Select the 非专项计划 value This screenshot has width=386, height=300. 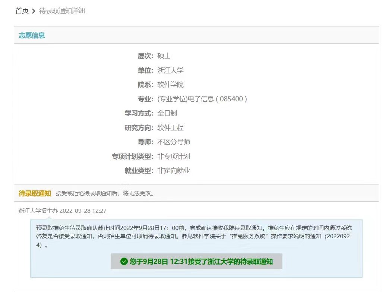pyautogui.click(x=174, y=157)
